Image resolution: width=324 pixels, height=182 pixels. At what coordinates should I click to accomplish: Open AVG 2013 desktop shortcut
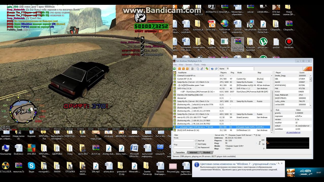31,150
